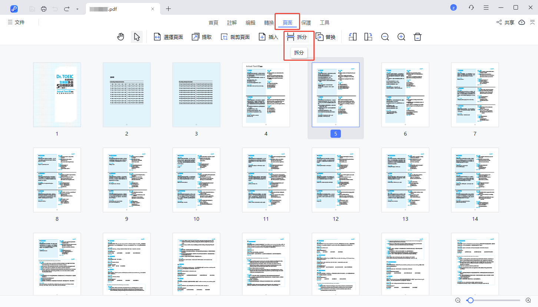The image size is (538, 307).
Task: Click the 共享 share button
Action: click(505, 23)
